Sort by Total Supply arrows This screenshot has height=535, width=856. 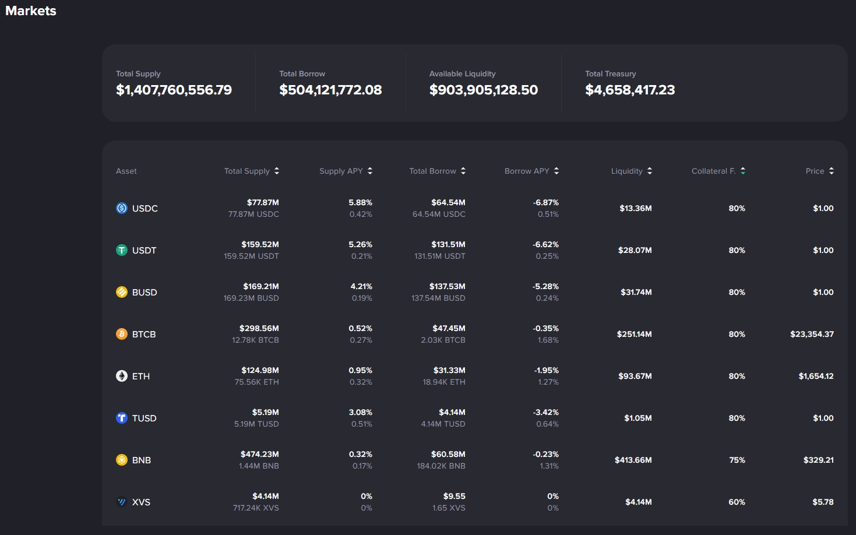(x=277, y=171)
